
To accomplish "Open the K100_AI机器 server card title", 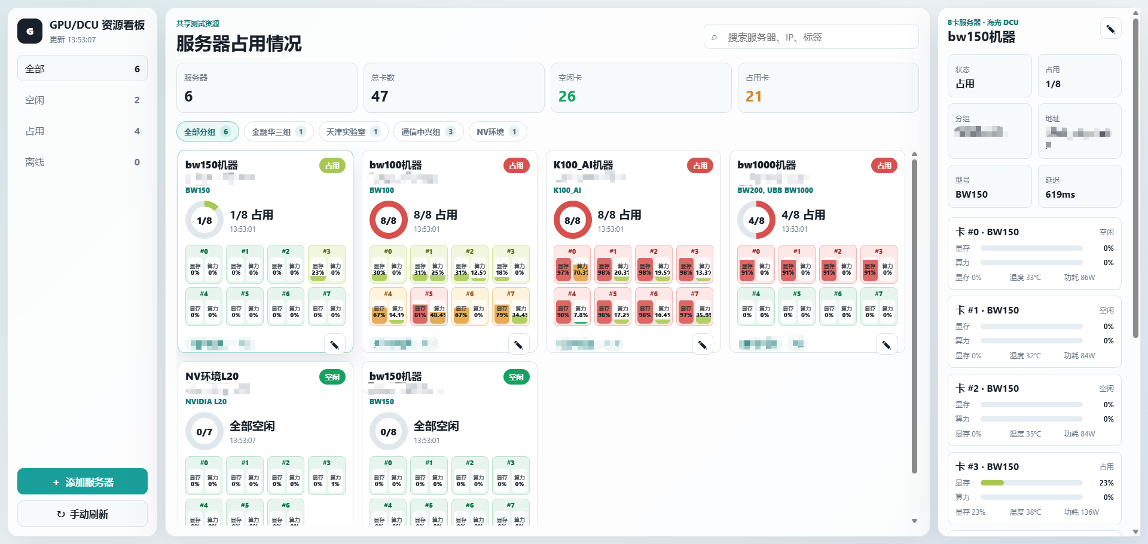I will coord(583,165).
